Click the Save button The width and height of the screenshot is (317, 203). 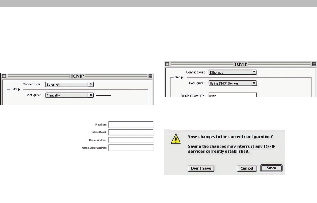(271, 168)
